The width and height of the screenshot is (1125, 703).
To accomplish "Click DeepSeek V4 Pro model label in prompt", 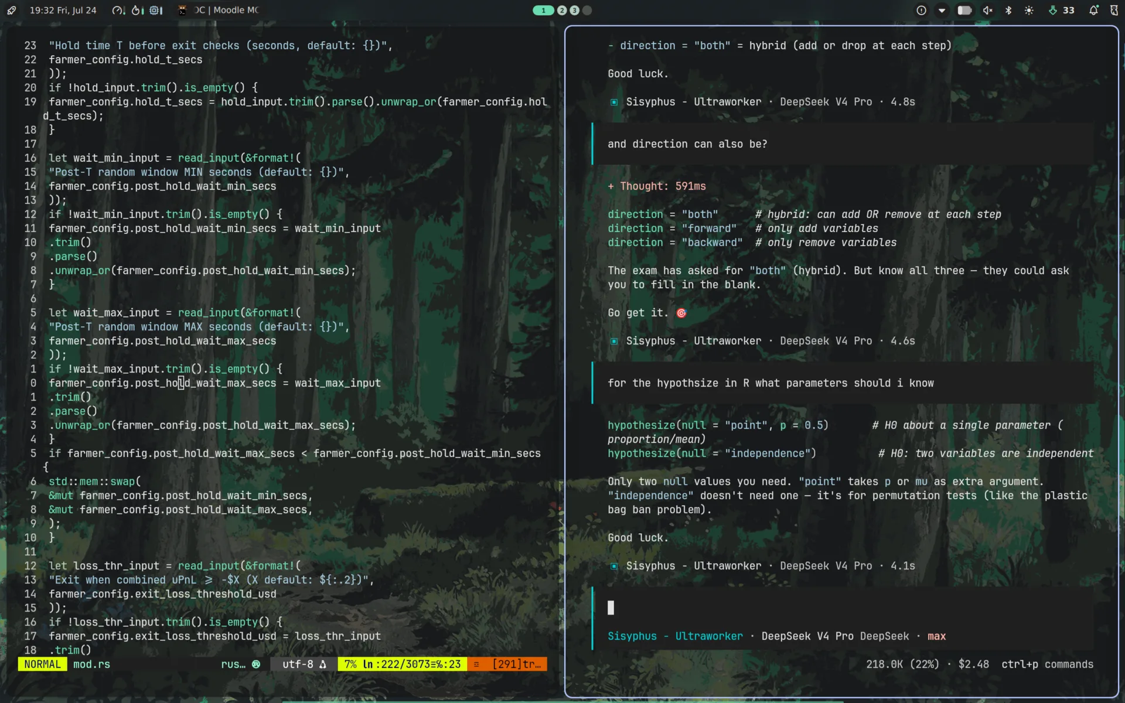I will click(x=807, y=636).
